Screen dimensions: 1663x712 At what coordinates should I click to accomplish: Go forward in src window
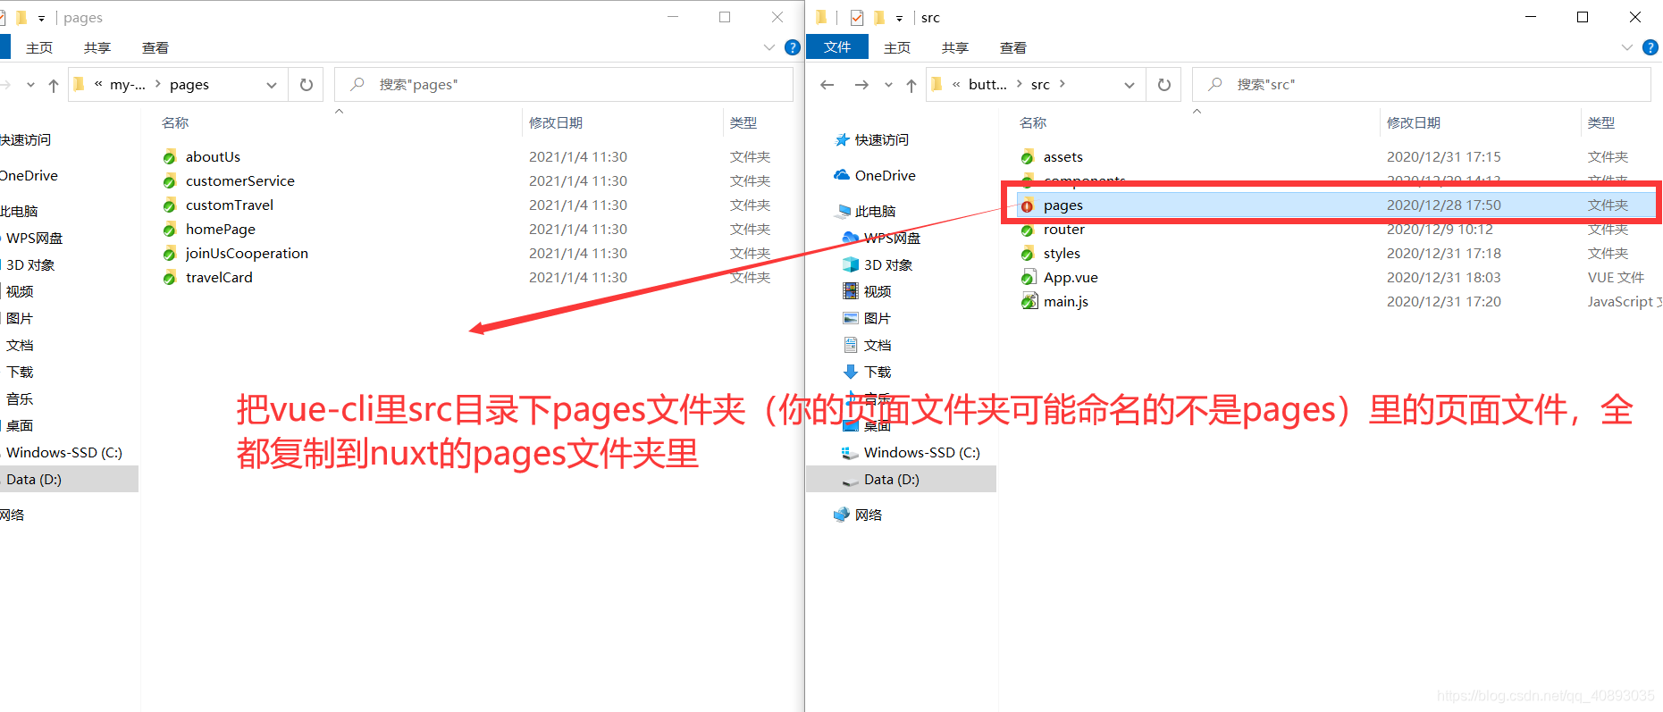point(861,85)
